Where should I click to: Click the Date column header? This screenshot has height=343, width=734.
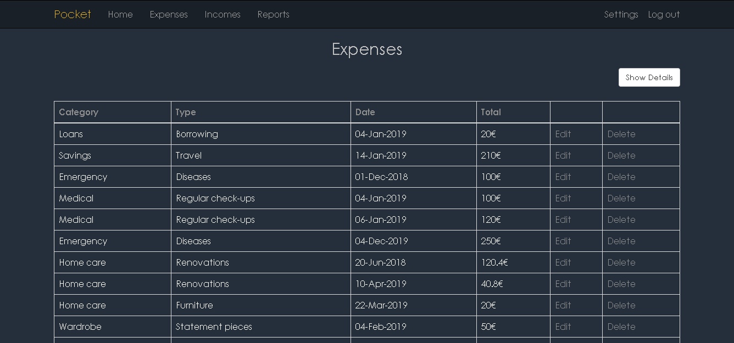coord(414,112)
